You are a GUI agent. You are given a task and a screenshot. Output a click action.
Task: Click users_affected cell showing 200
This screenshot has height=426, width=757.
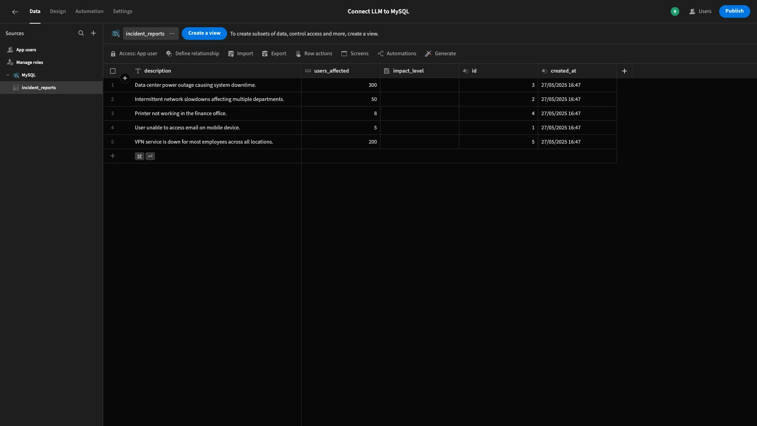coord(341,142)
